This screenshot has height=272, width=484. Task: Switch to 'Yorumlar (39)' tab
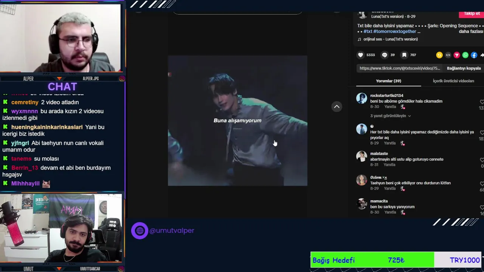(x=388, y=81)
